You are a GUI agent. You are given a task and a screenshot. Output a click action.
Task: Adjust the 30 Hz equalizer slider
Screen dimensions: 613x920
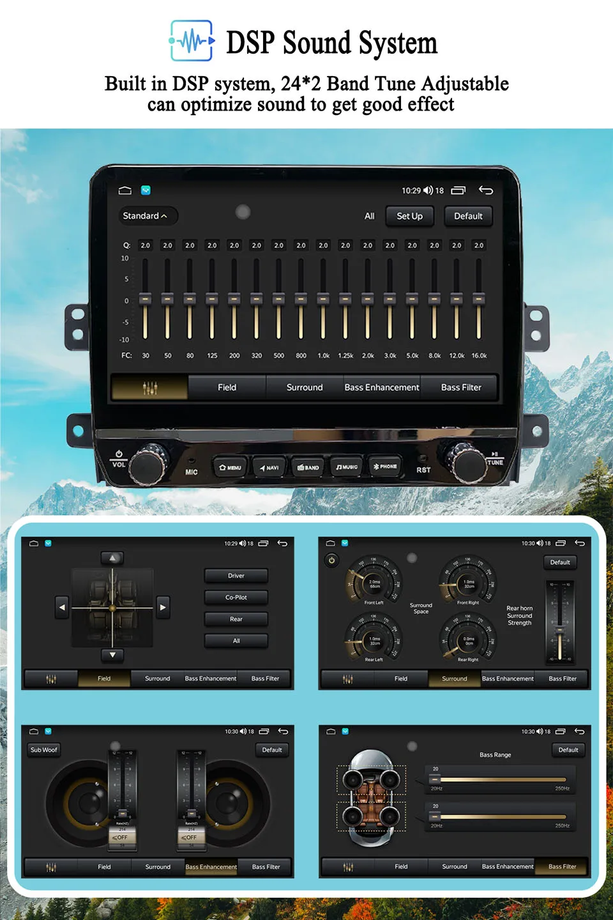pyautogui.click(x=146, y=298)
